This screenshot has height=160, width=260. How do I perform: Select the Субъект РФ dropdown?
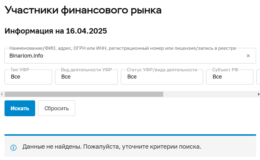click(230, 77)
